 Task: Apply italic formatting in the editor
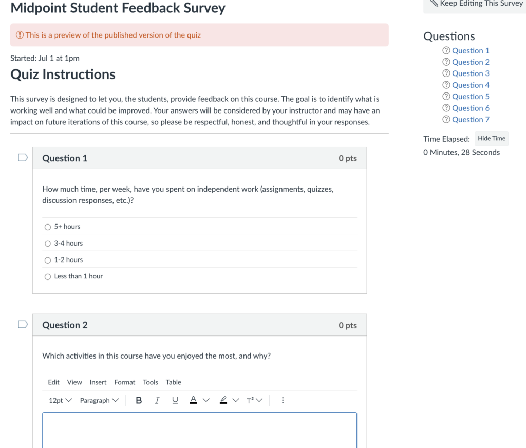(x=157, y=400)
